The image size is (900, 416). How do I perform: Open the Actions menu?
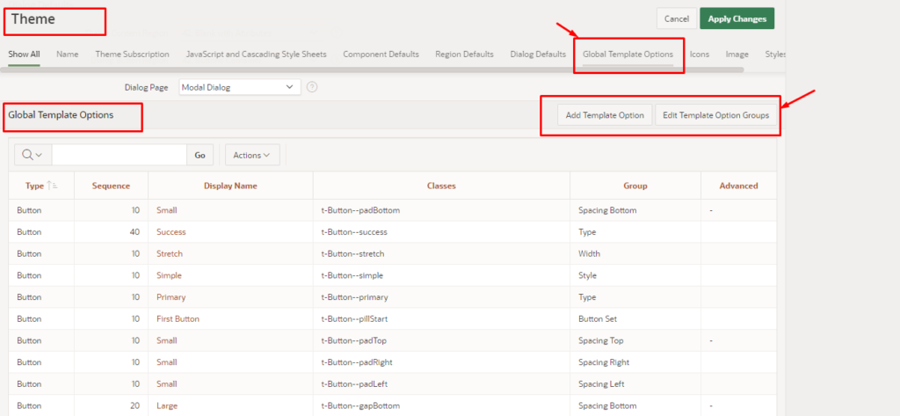(251, 155)
